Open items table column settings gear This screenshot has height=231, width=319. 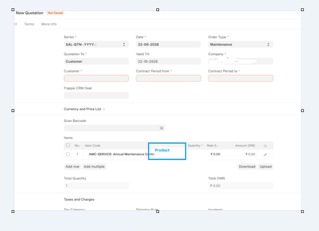pos(265,146)
